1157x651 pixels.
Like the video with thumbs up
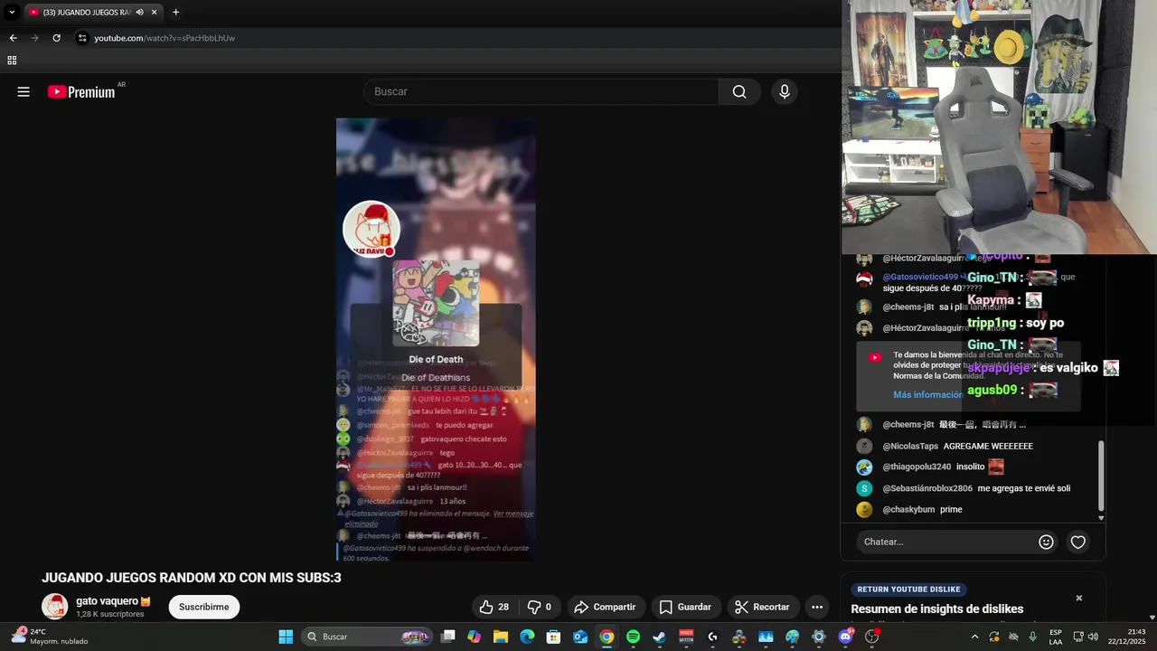494,607
